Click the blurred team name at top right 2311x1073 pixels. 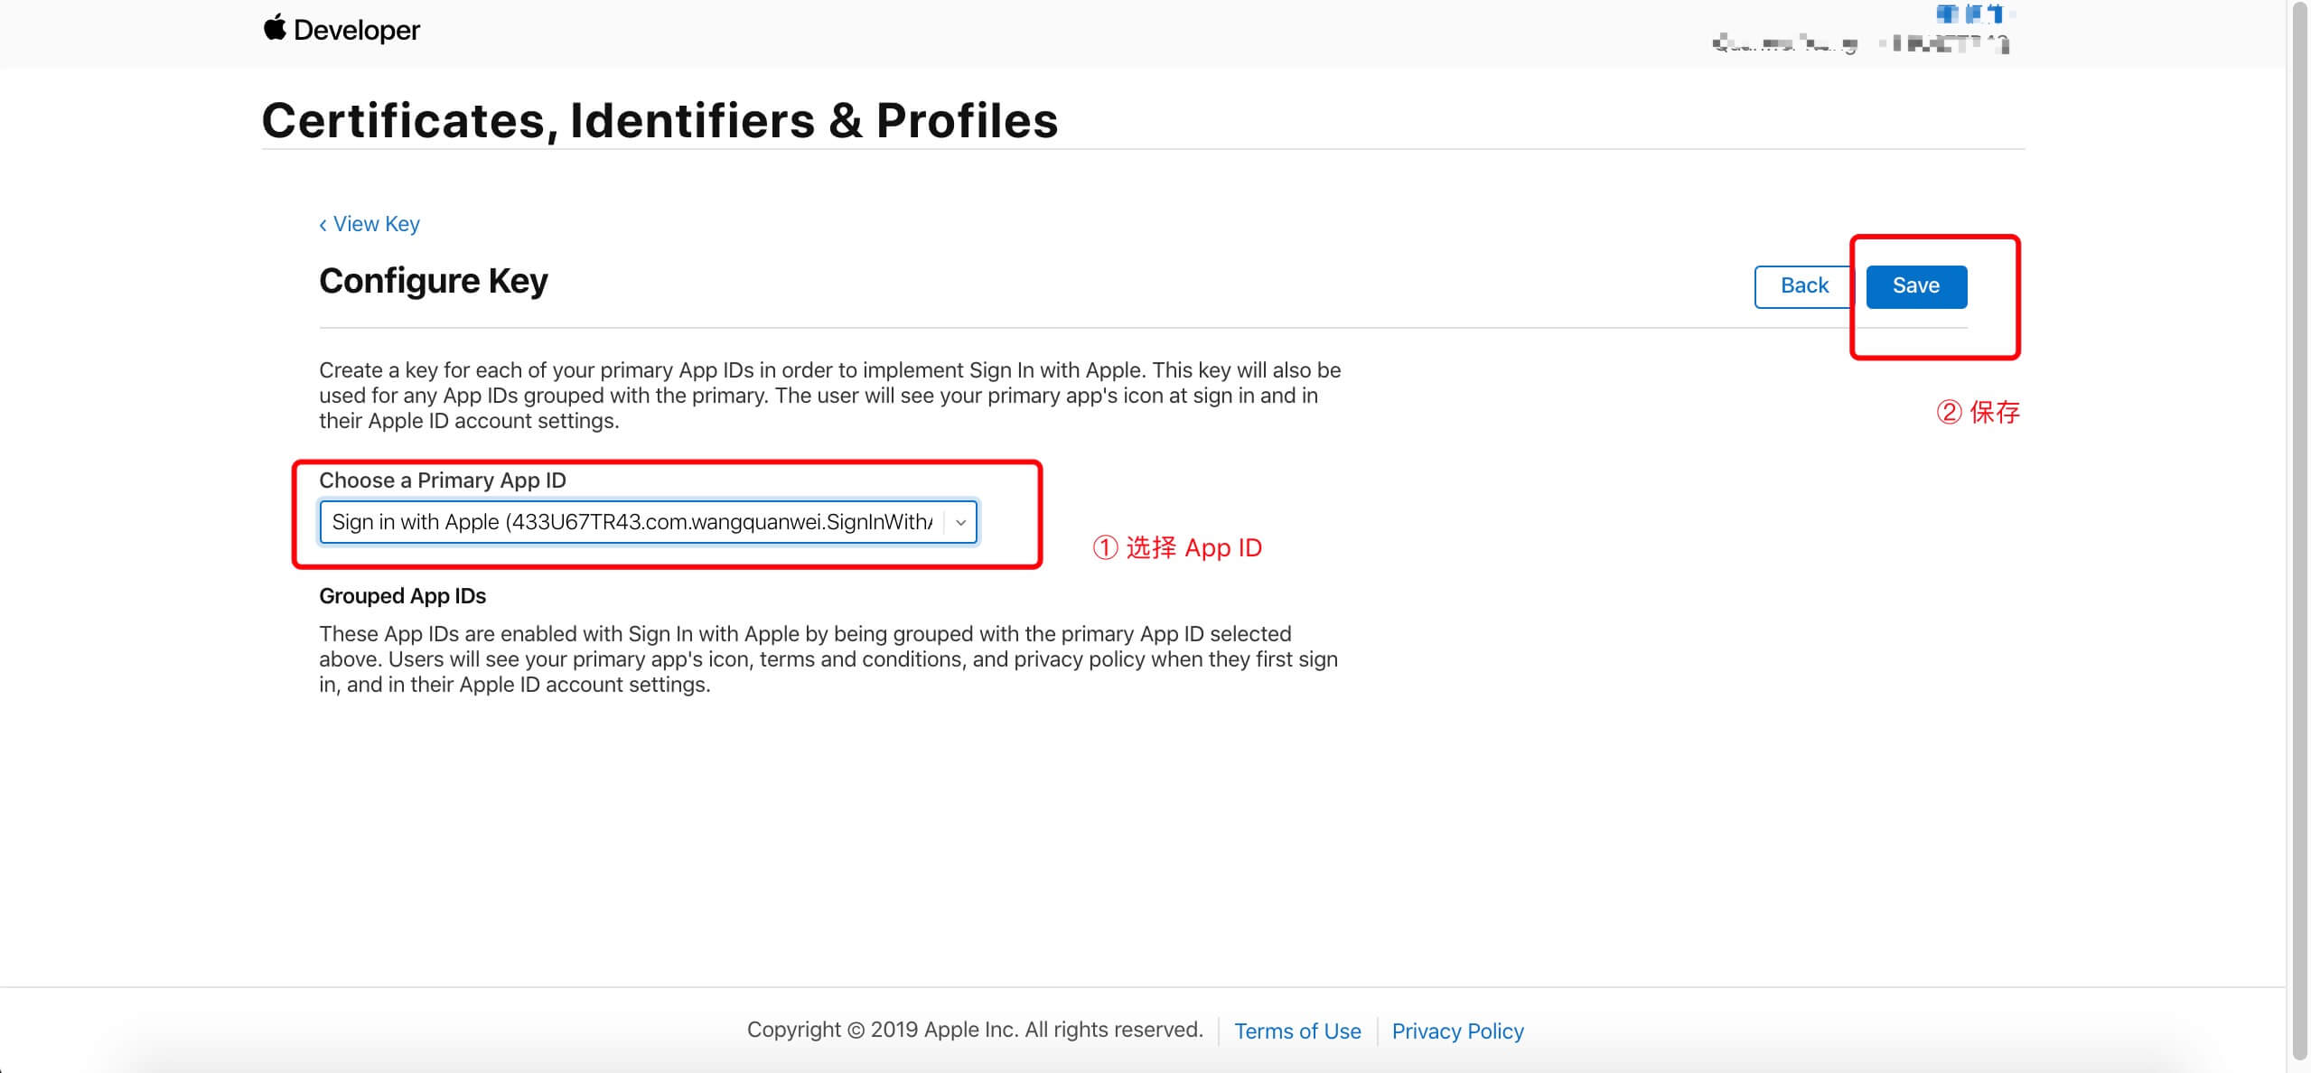coord(1860,43)
